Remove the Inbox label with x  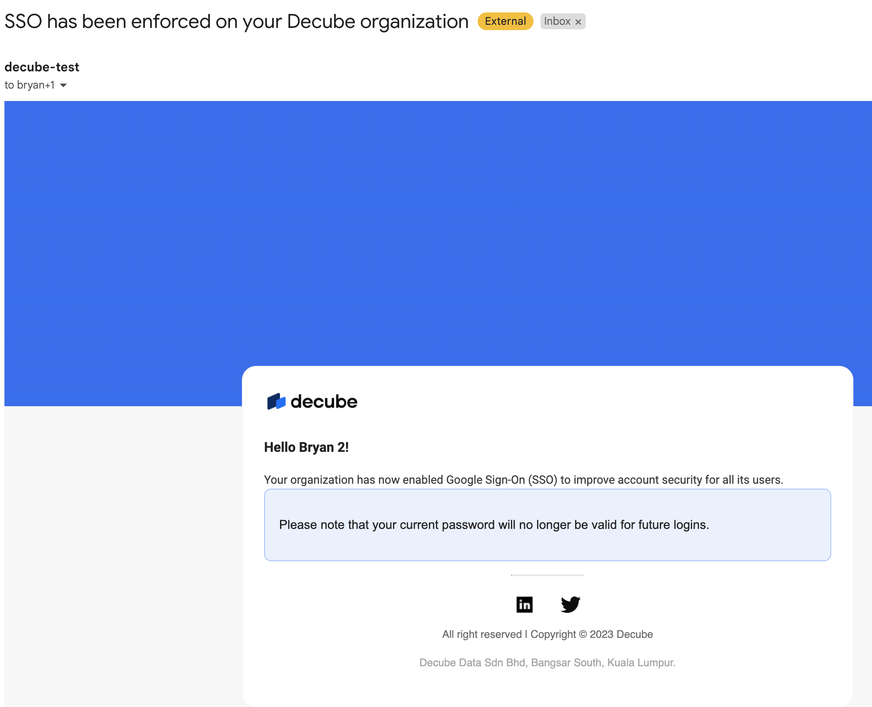(578, 22)
